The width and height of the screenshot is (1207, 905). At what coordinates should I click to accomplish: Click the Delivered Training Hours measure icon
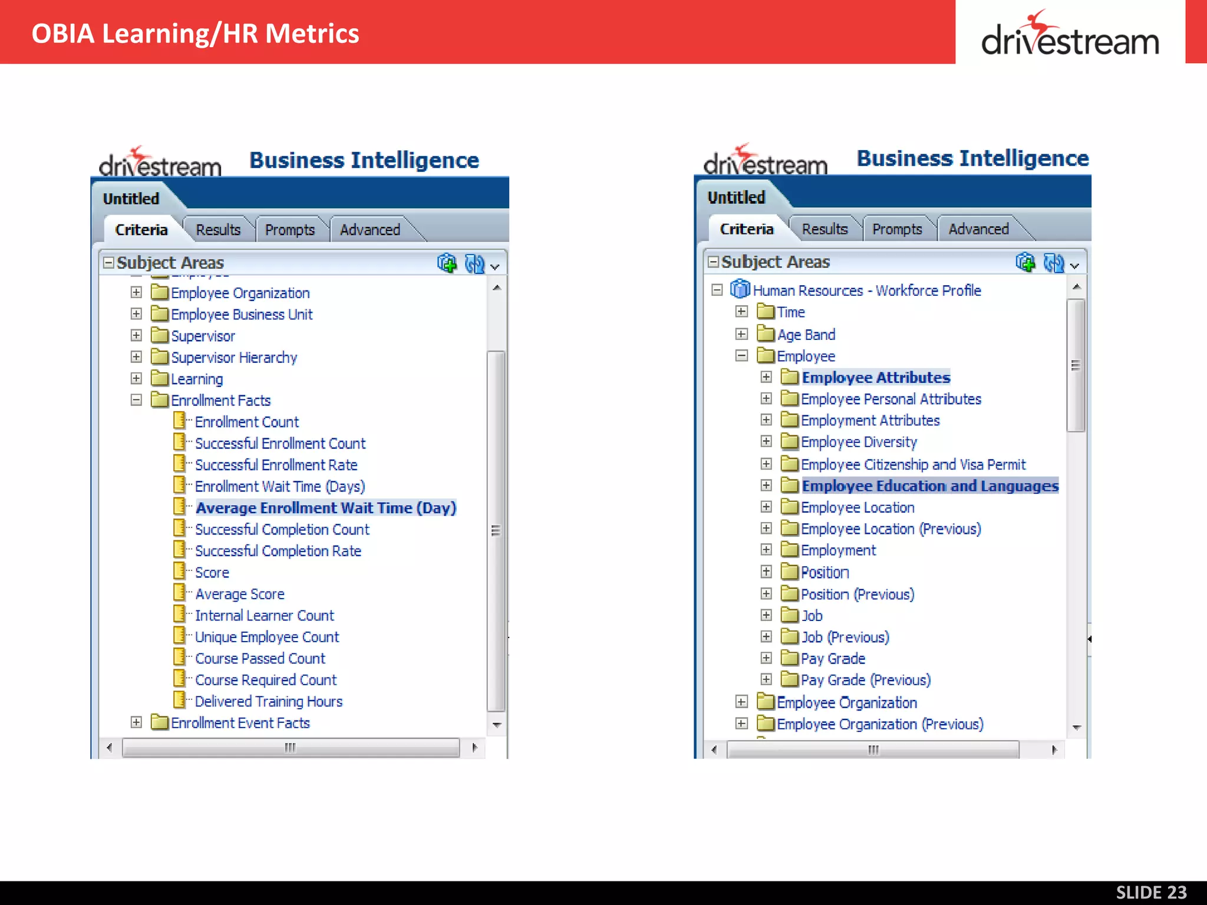(x=180, y=700)
